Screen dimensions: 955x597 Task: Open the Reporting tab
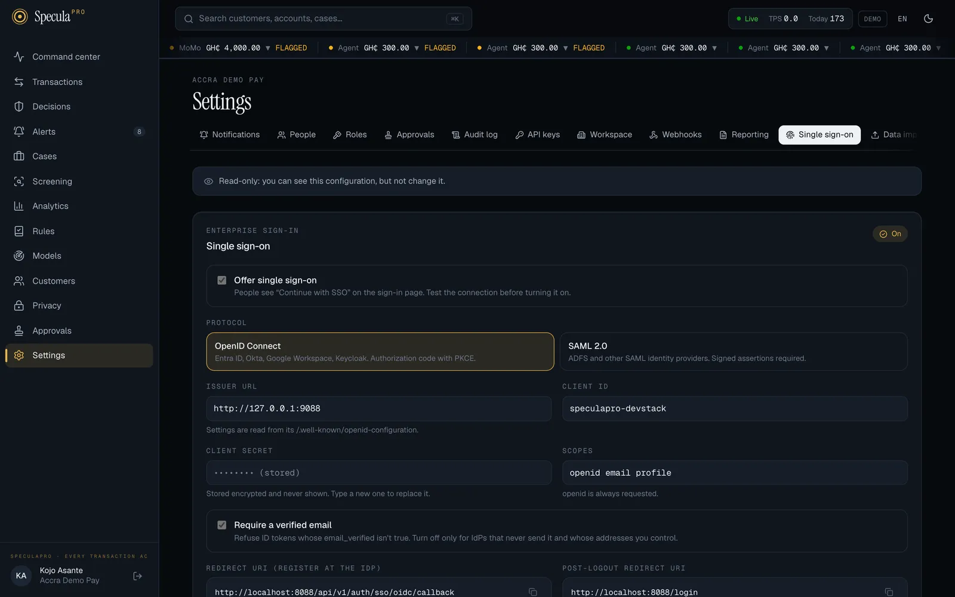(744, 135)
